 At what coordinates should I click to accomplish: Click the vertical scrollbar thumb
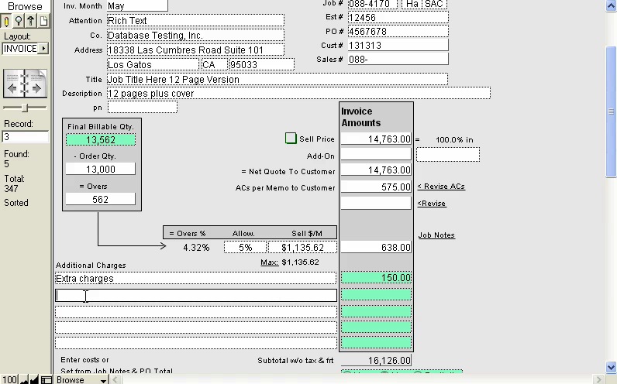coord(611,112)
